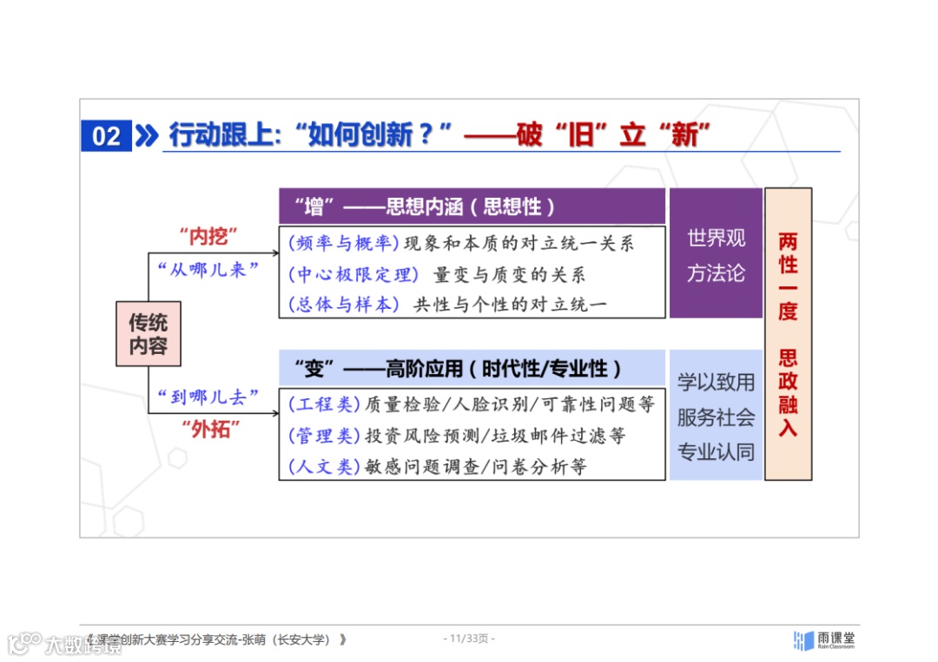This screenshot has height=662, width=938.
Task: Click the text 服务社会
Action: (716, 417)
